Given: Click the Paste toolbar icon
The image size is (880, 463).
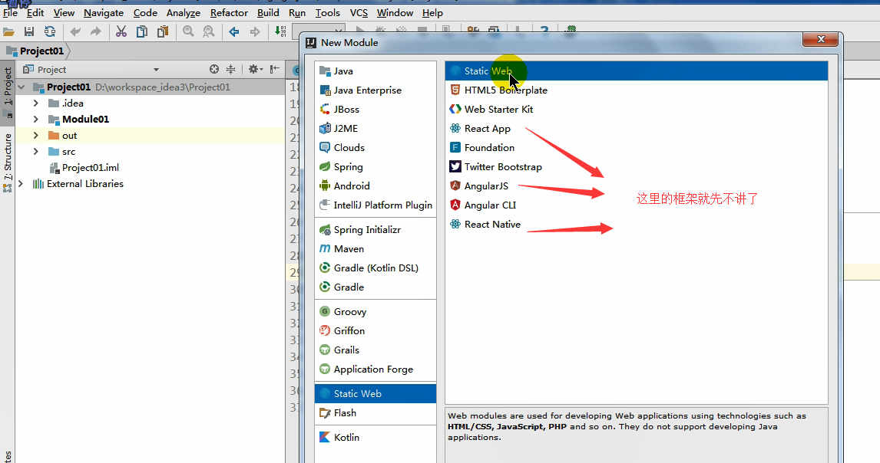Looking at the screenshot, I should pyautogui.click(x=163, y=32).
